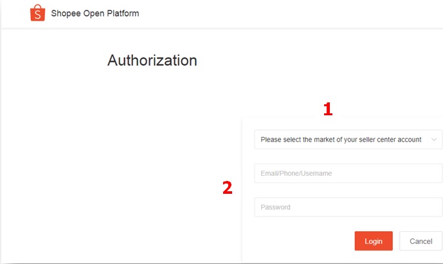Click the Authorization heading
Viewport: 443px width, 264px height.
click(152, 61)
